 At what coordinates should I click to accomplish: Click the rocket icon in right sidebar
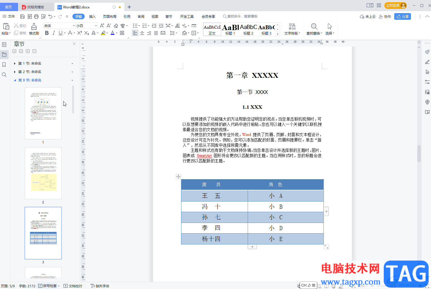pyautogui.click(x=427, y=52)
